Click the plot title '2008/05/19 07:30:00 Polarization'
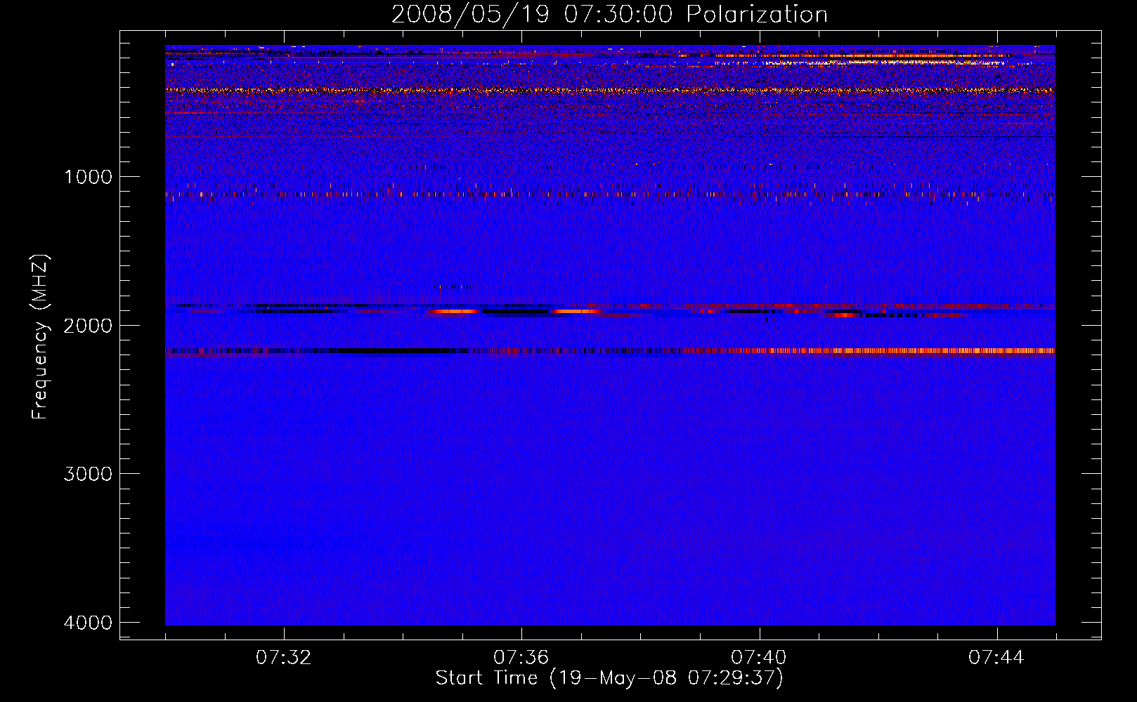 click(609, 15)
